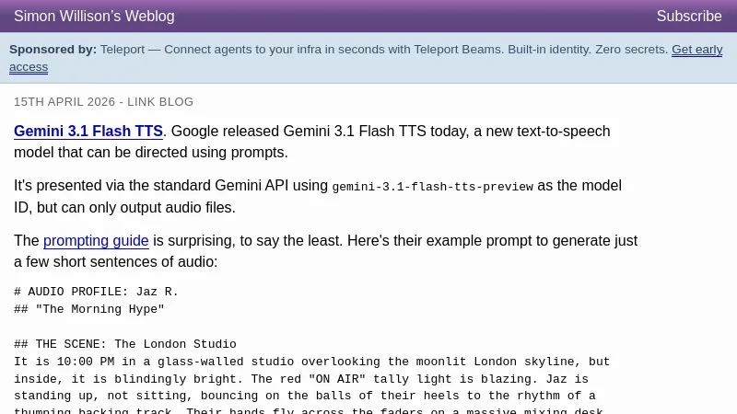Visit the "prompting guide" link
Viewport: 737px width, 414px height.
[96, 241]
